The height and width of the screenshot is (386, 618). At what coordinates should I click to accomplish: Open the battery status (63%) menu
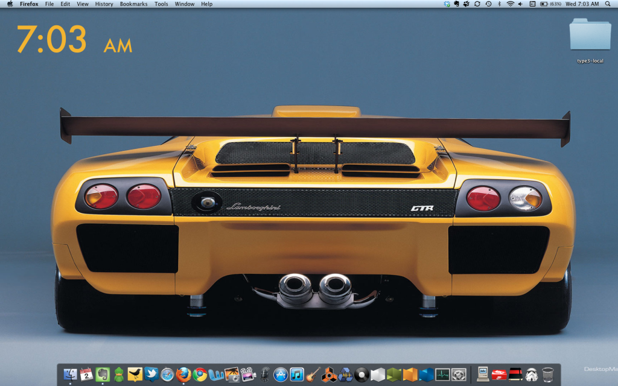click(x=550, y=4)
